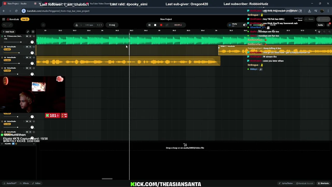Open BandLab Sounds panel
Viewport: 332px width, 187px height.
pos(305,183)
